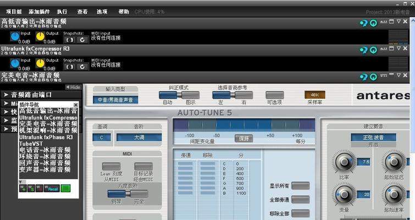
Task: Expand the Mi section arrow in left panel
Action: [6, 103]
